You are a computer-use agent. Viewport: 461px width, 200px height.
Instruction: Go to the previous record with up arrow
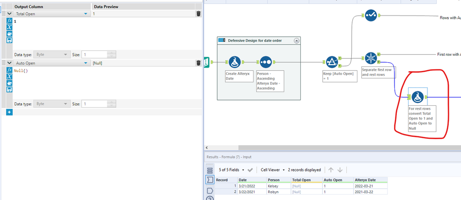point(331,170)
